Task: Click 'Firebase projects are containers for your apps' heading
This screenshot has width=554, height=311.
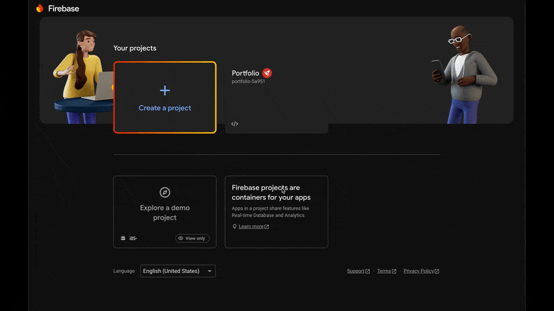Action: point(271,192)
